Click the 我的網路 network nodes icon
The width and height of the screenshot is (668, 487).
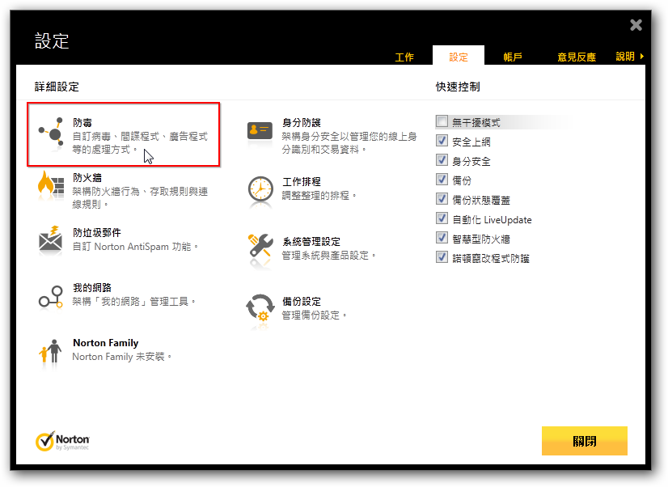click(50, 297)
